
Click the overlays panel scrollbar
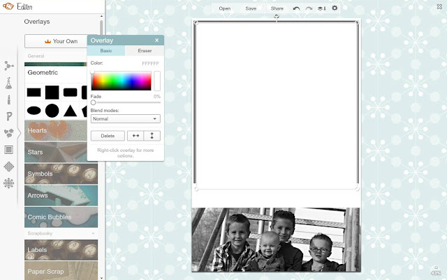pos(101,27)
